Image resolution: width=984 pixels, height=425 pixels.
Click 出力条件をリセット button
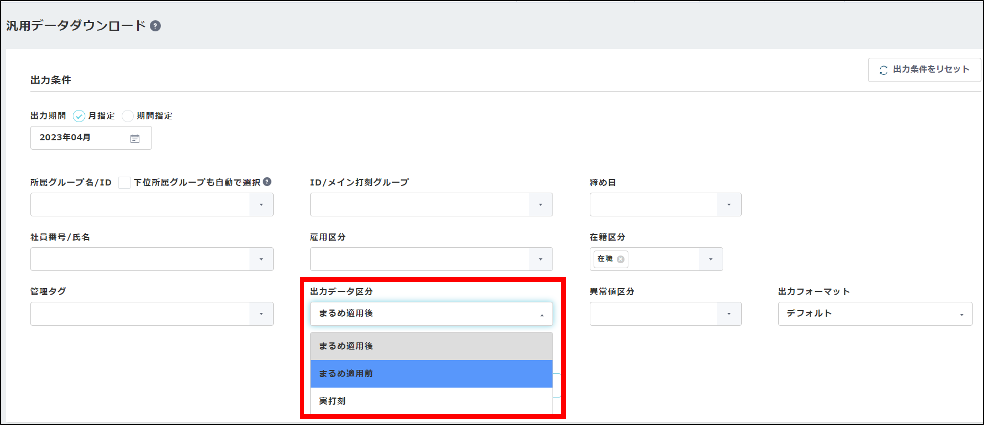[x=925, y=70]
